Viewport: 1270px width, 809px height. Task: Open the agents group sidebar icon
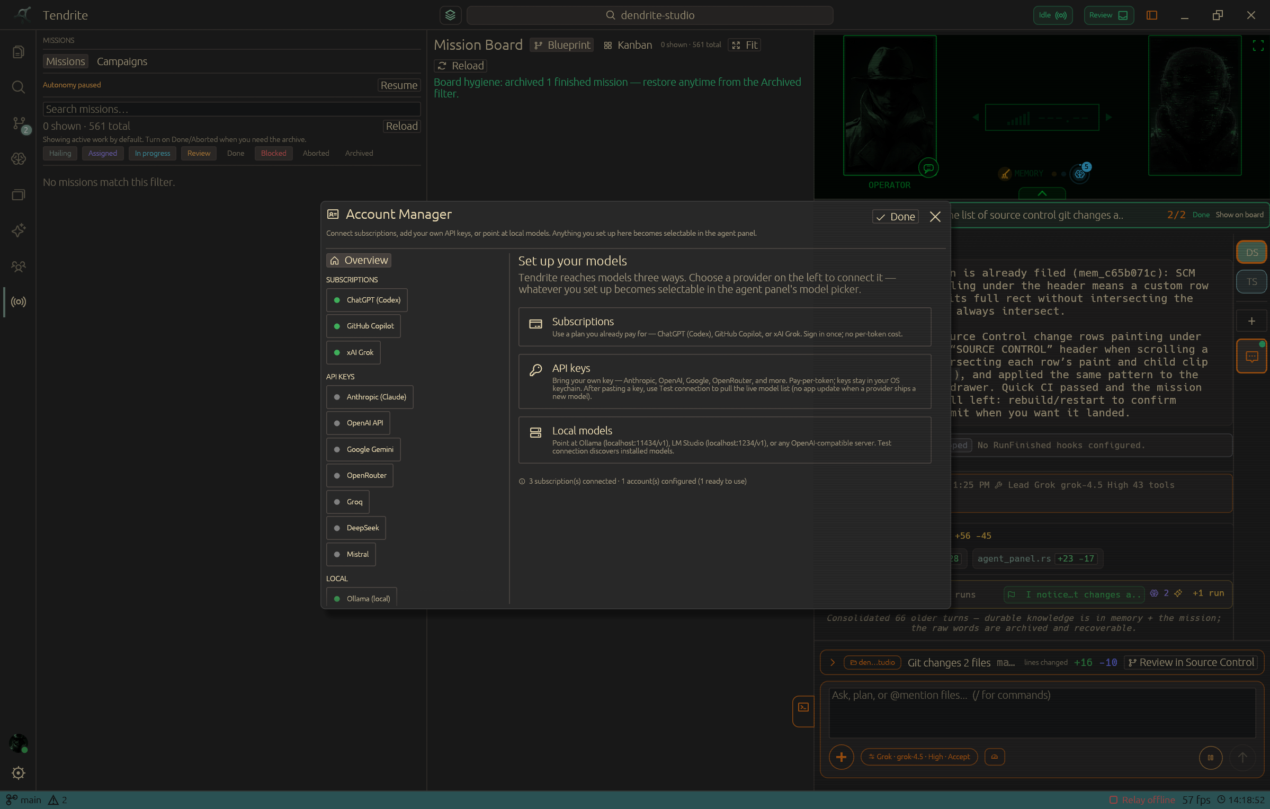(19, 266)
